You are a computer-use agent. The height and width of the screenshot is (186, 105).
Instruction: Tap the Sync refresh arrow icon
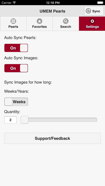88,11
